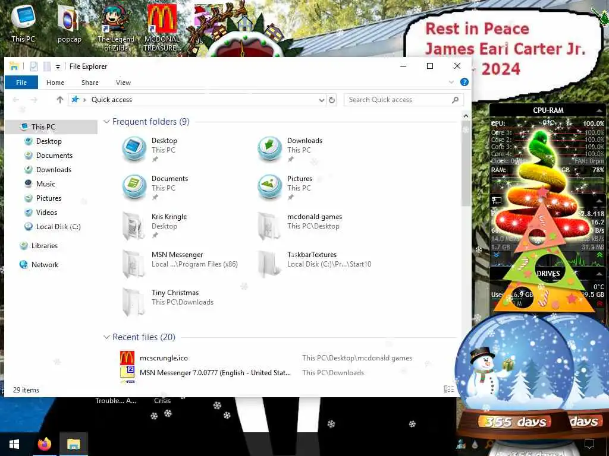Select Downloads in the navigation pane
This screenshot has width=609, height=456.
(54, 170)
